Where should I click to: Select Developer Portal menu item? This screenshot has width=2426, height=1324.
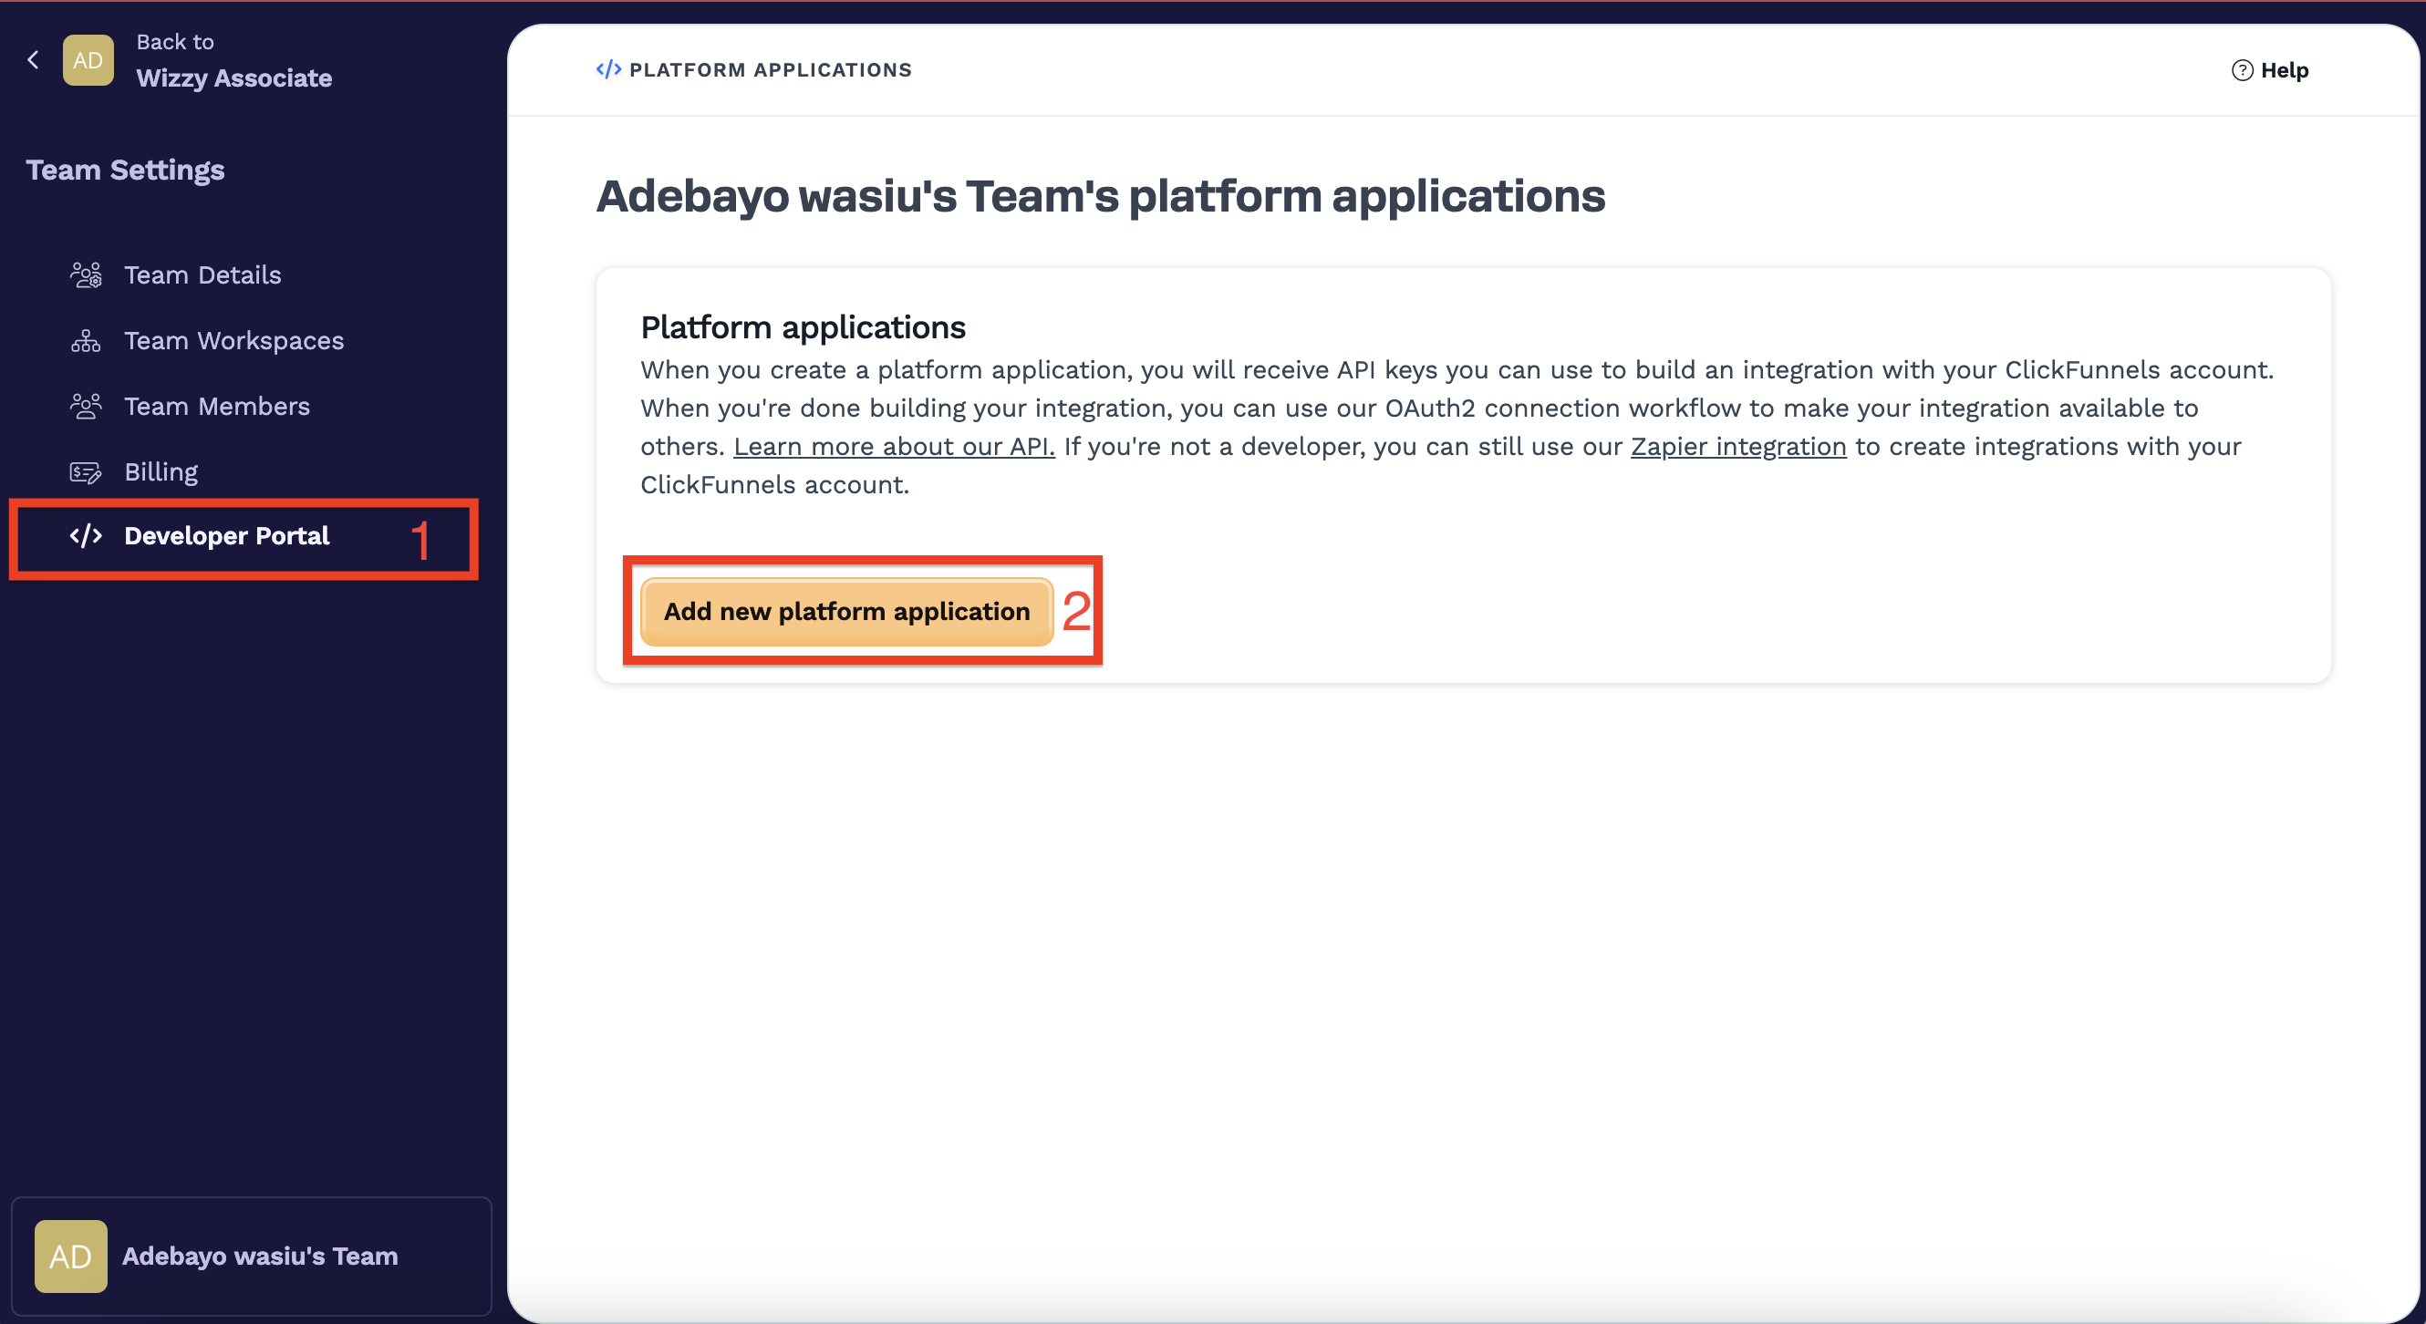[x=226, y=536]
